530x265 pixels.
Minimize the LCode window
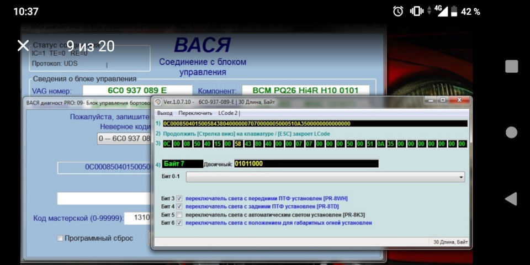click(x=430, y=100)
